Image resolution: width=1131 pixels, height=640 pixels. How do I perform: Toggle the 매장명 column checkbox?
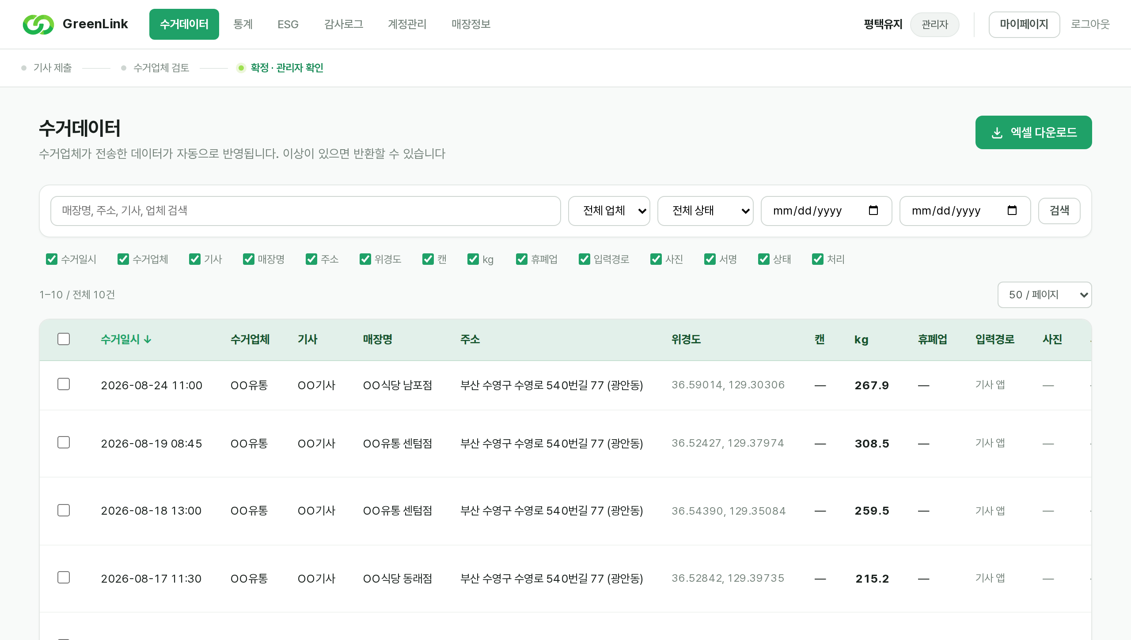(249, 259)
